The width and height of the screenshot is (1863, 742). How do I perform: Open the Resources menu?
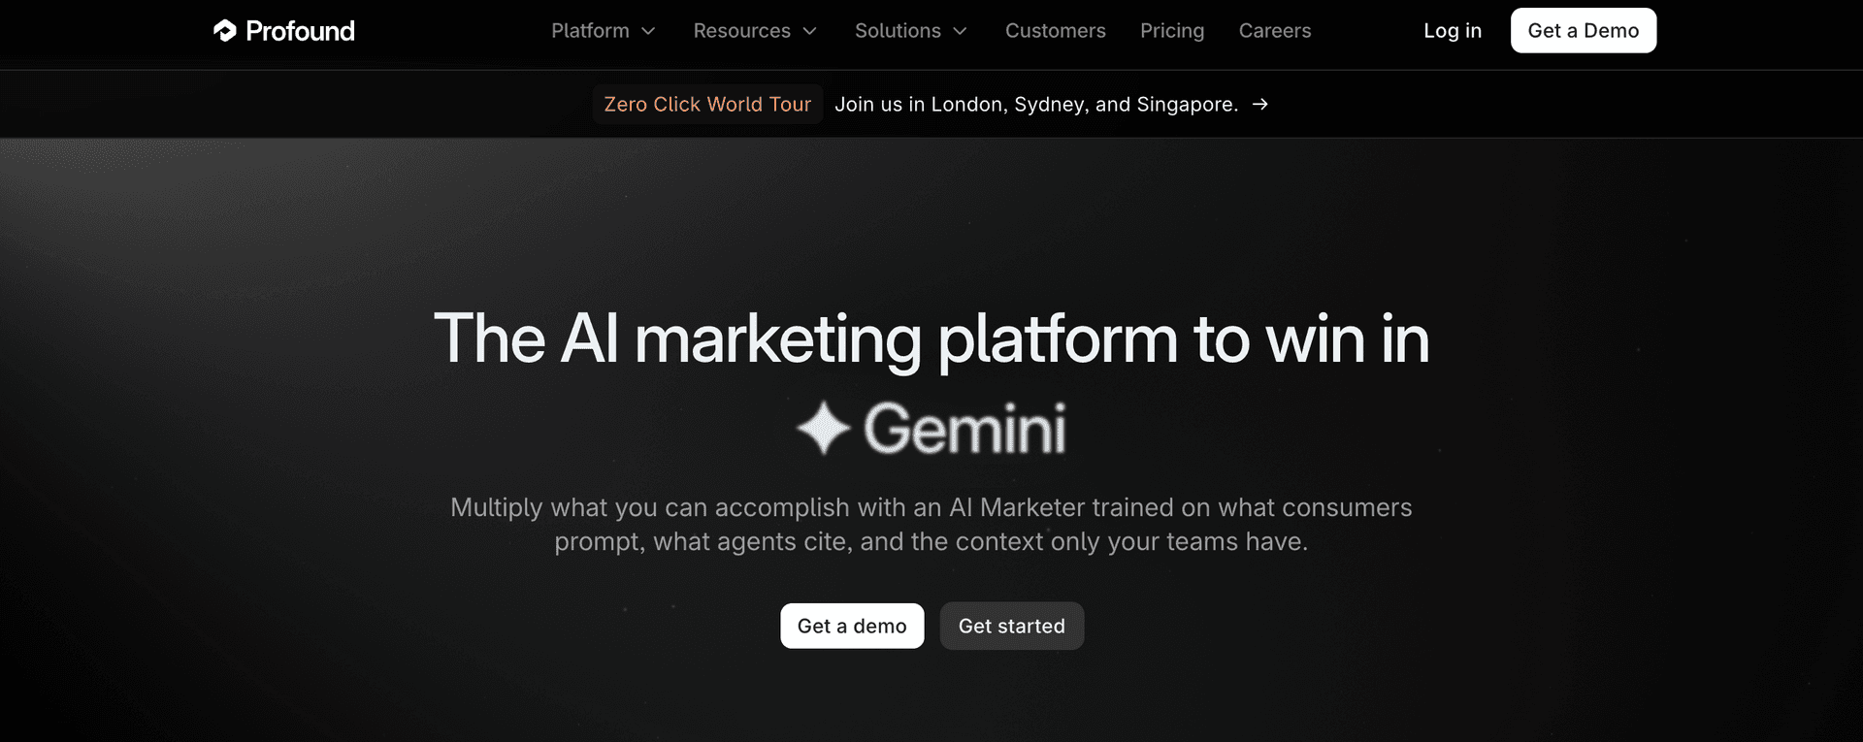[755, 31]
